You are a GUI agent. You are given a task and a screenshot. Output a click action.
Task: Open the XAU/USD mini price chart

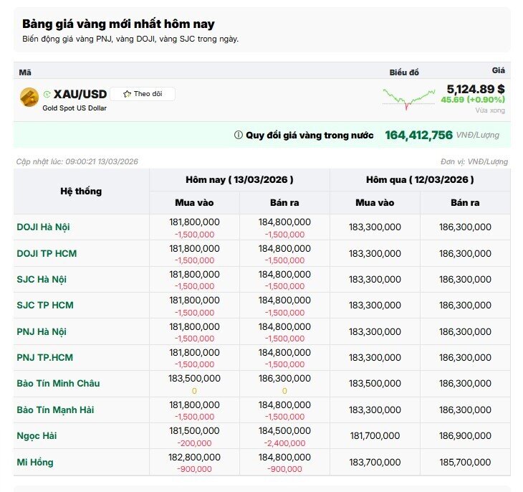(x=409, y=99)
